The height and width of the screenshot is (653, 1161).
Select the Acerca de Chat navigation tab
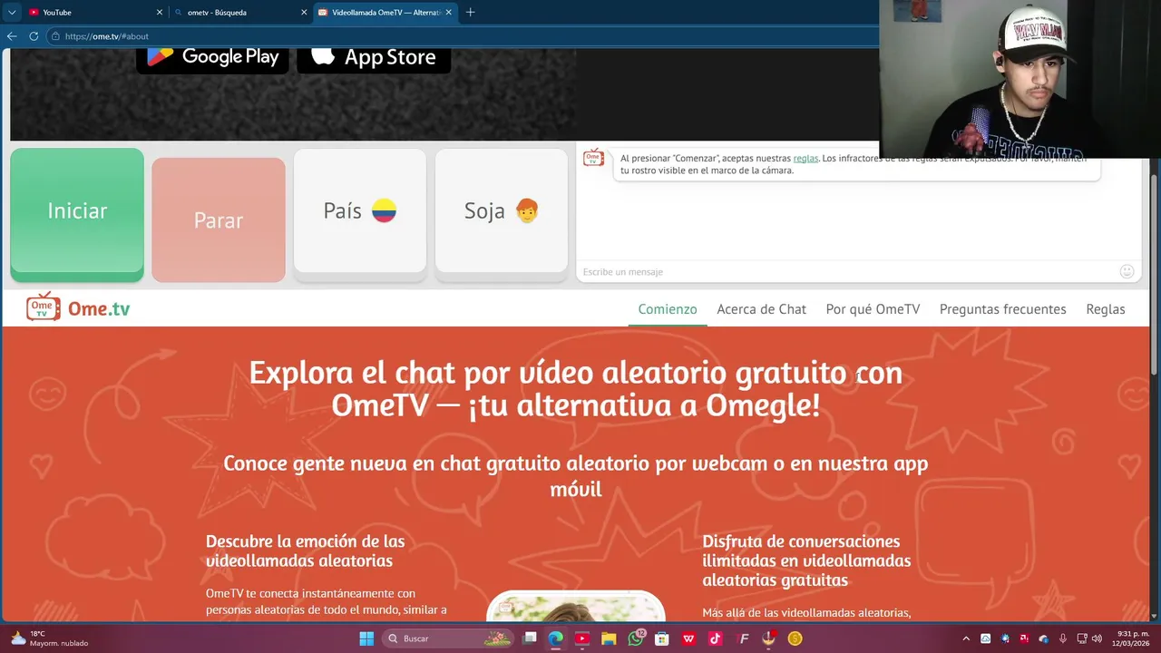(x=761, y=309)
